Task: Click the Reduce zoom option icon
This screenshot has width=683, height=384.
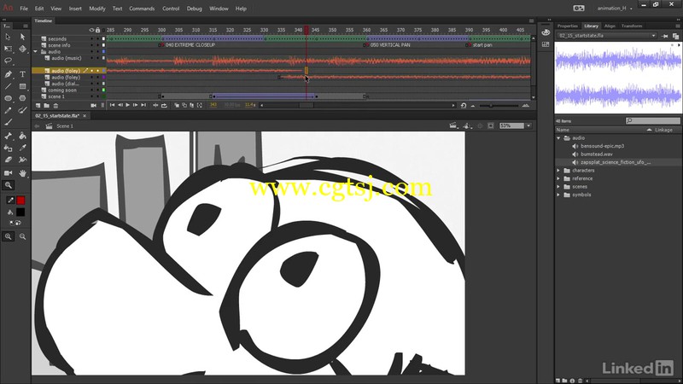Action: pos(23,236)
